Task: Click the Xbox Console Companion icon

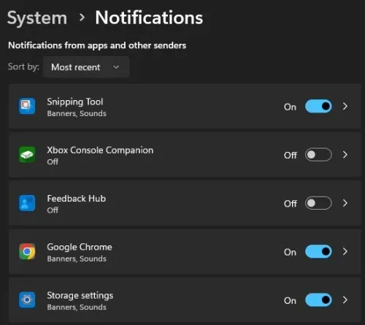Action: point(27,155)
